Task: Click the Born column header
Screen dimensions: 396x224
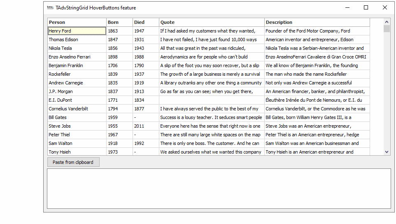Action: click(119, 22)
